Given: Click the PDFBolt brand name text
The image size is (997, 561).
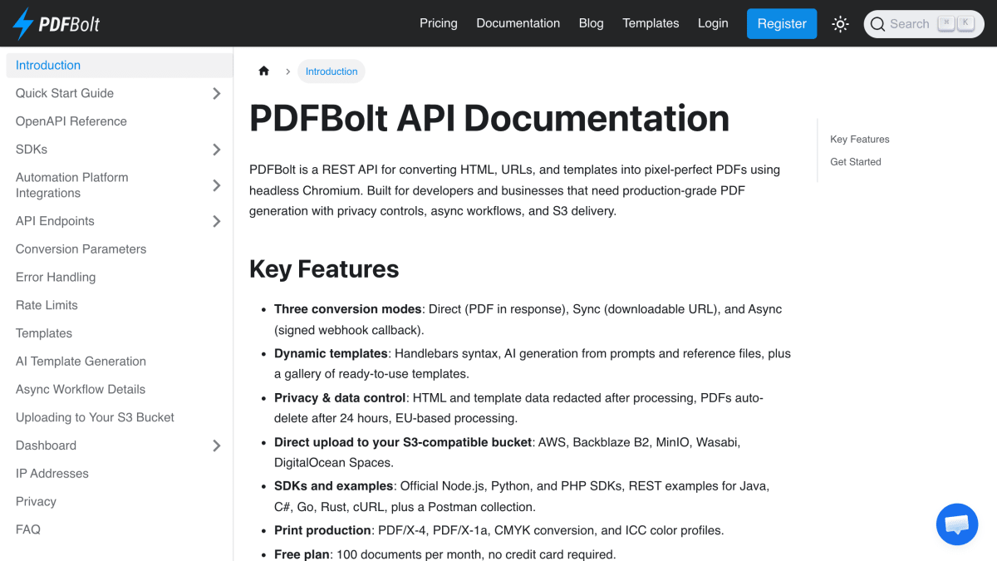Looking at the screenshot, I should coord(69,25).
